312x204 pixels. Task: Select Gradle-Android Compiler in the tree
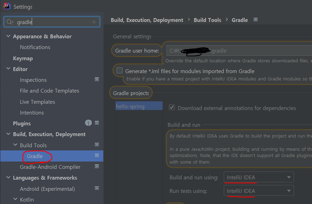point(50,167)
